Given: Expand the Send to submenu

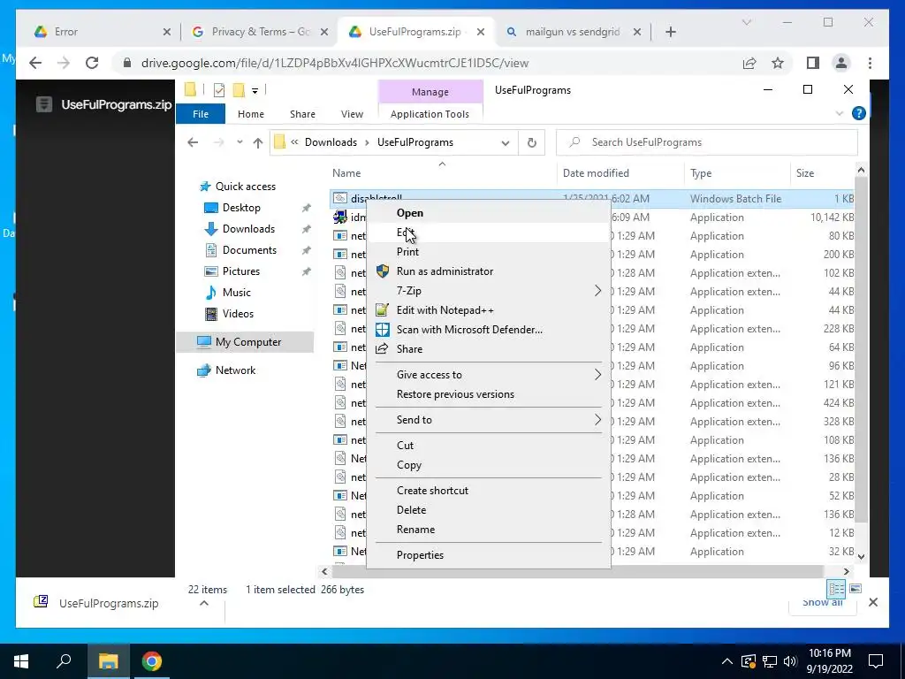Looking at the screenshot, I should tap(488, 420).
